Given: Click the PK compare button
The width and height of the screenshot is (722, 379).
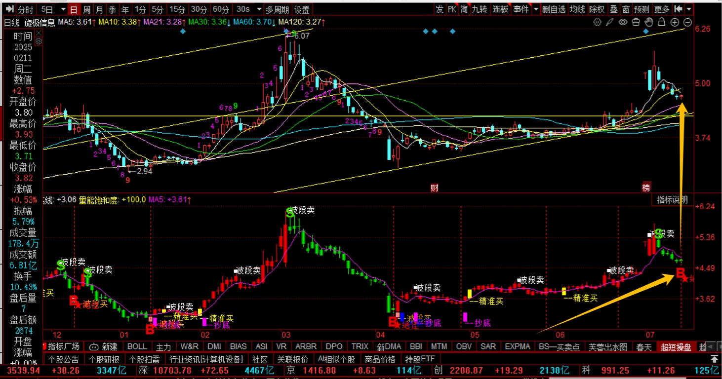Looking at the screenshot, I should pos(452,9).
